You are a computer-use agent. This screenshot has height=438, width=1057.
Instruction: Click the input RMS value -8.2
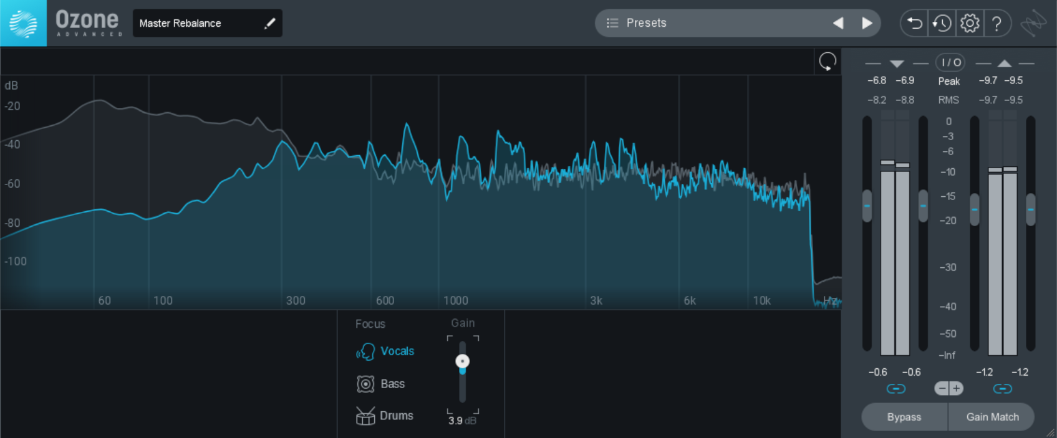pos(877,100)
